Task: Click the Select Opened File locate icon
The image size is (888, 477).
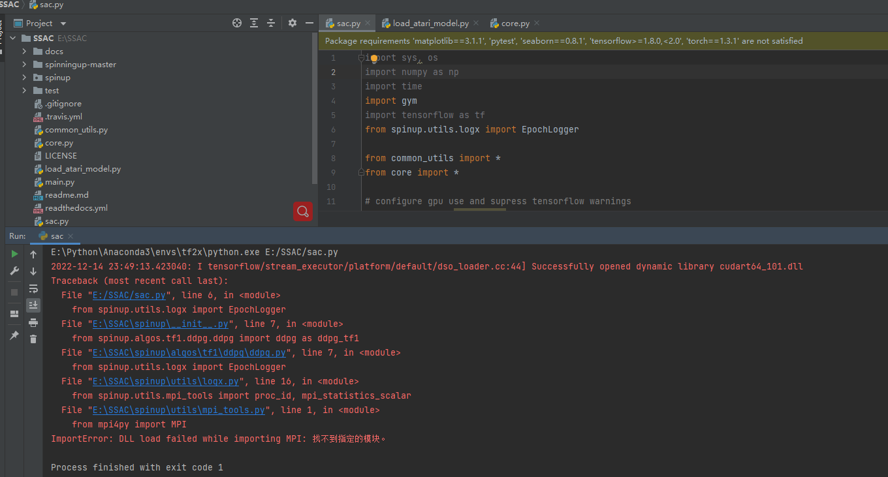Action: pos(237,23)
